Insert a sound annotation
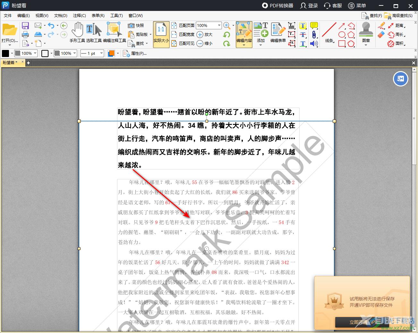Viewport: 418px width, 333px height. click(x=314, y=44)
